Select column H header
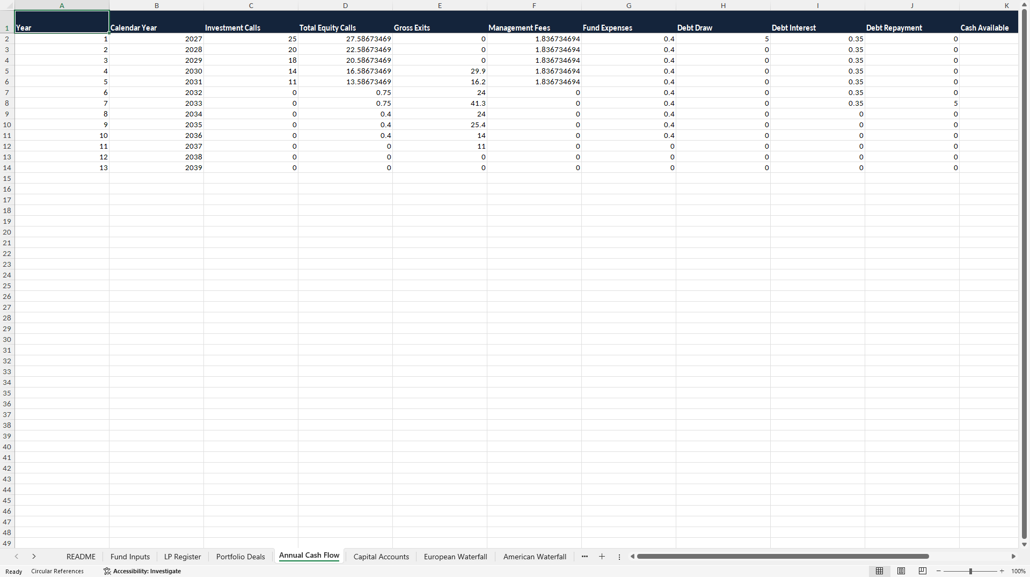Screen dimensions: 1030x577 [723, 5]
